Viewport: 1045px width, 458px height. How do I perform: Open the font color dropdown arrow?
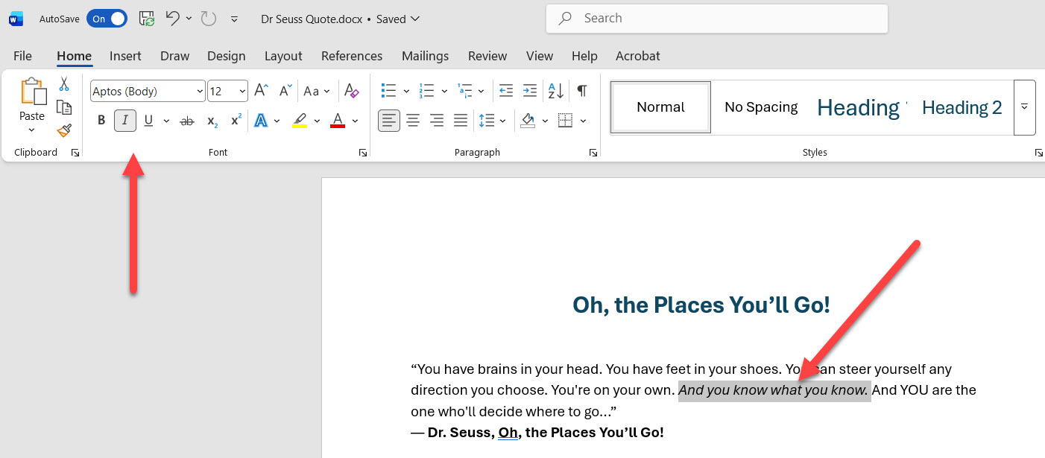pos(356,121)
